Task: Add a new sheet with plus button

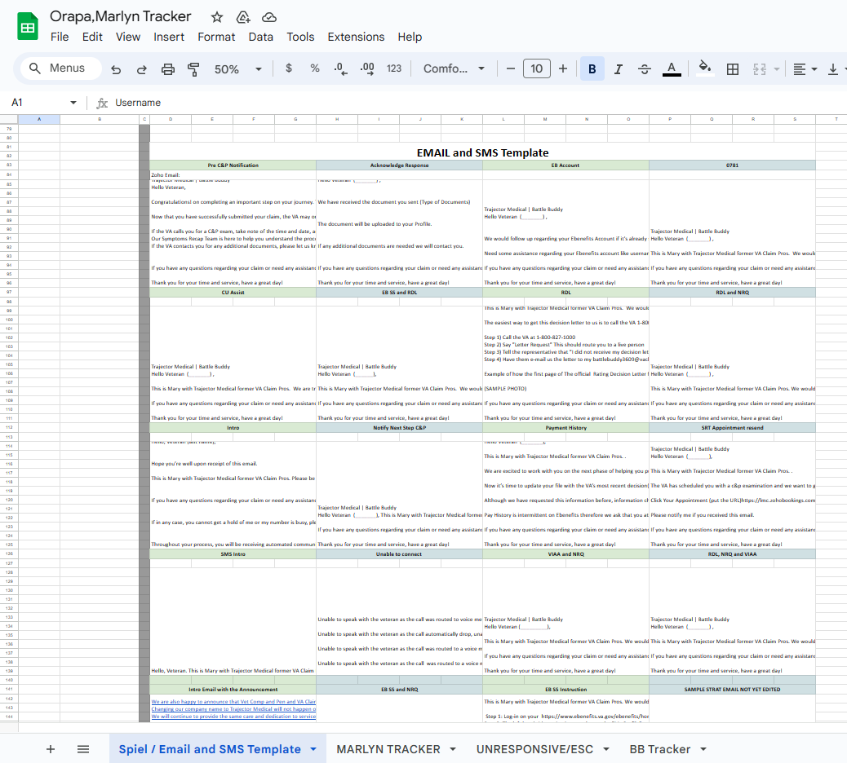Action: coord(51,749)
